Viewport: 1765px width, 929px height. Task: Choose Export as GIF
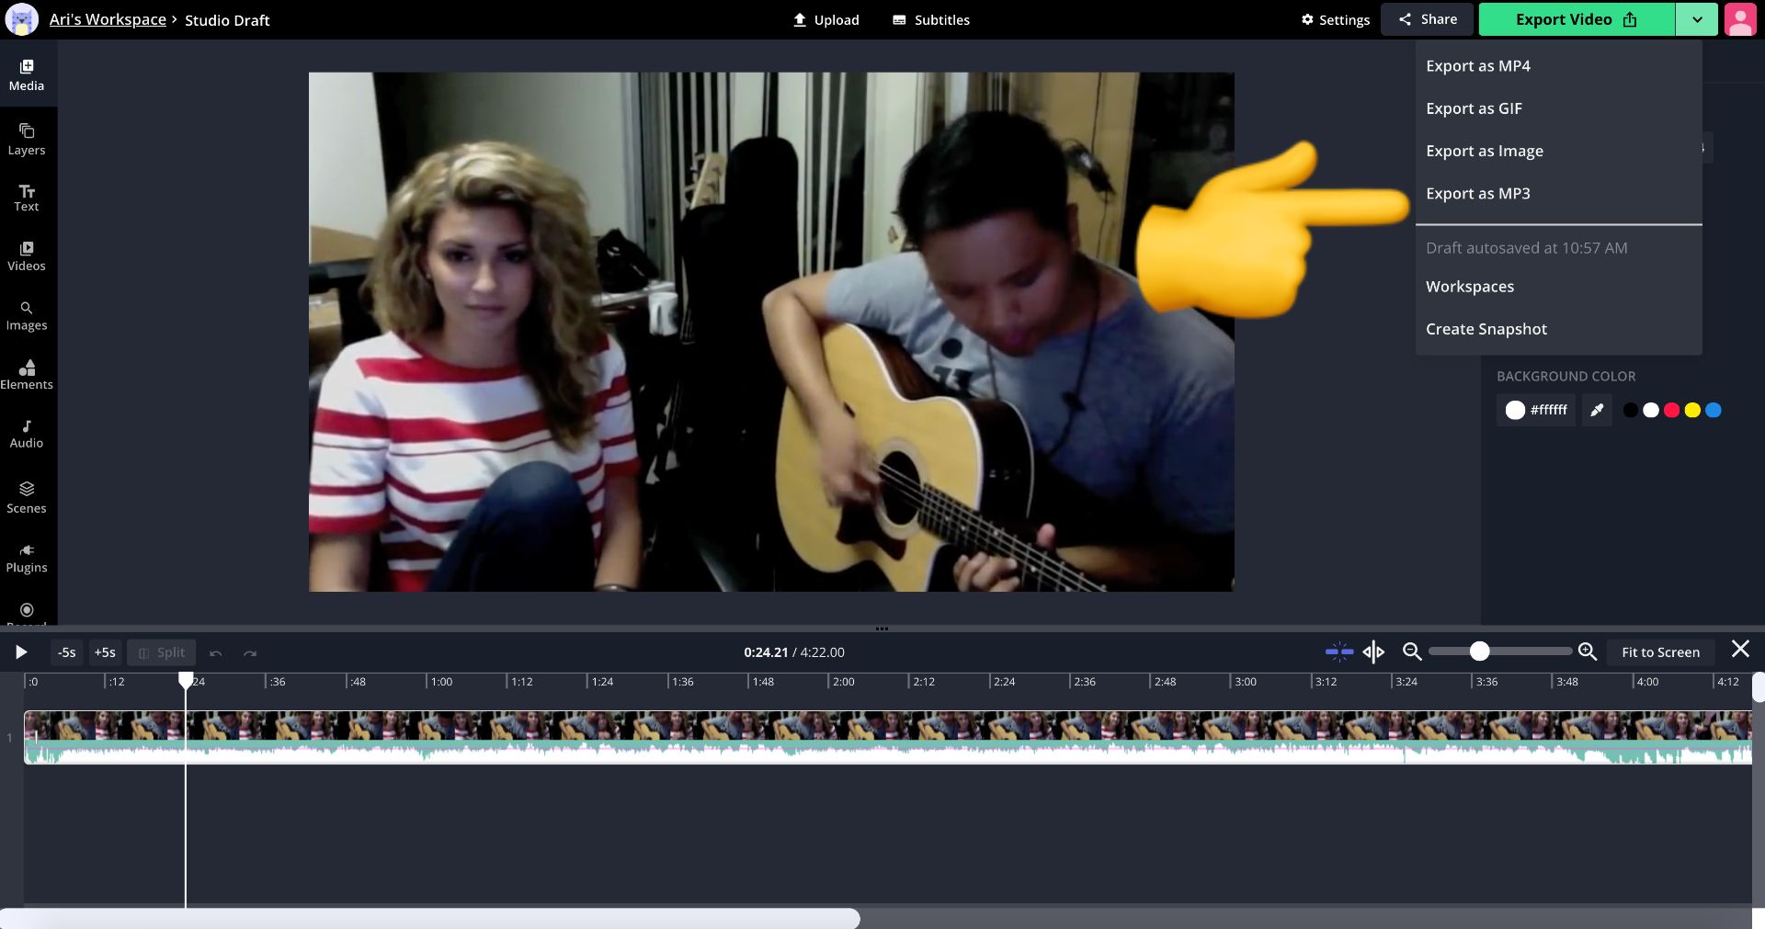click(1474, 108)
